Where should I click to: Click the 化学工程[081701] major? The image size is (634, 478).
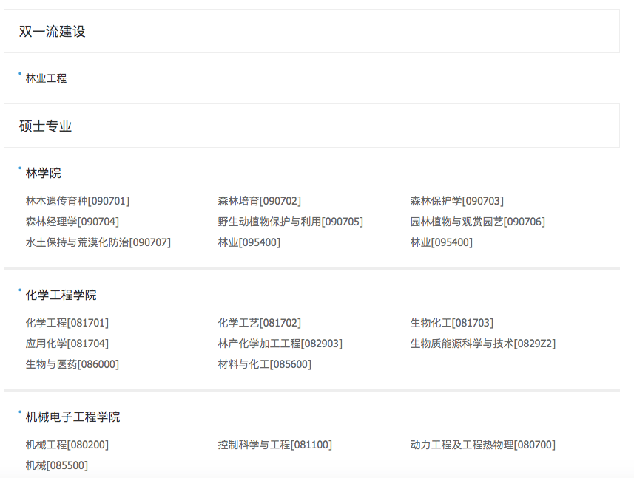(67, 323)
